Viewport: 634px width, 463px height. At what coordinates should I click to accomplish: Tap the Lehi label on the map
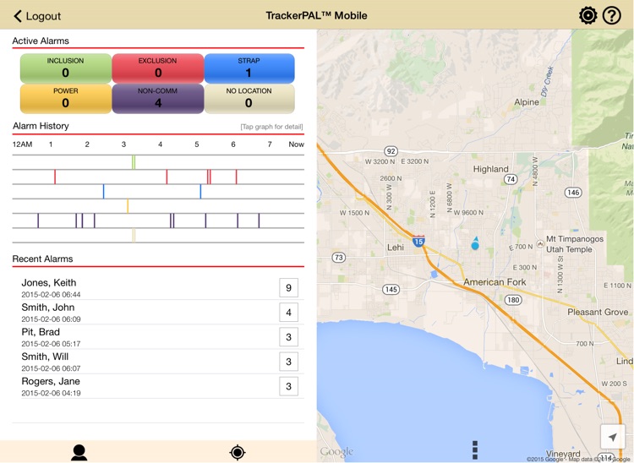395,248
